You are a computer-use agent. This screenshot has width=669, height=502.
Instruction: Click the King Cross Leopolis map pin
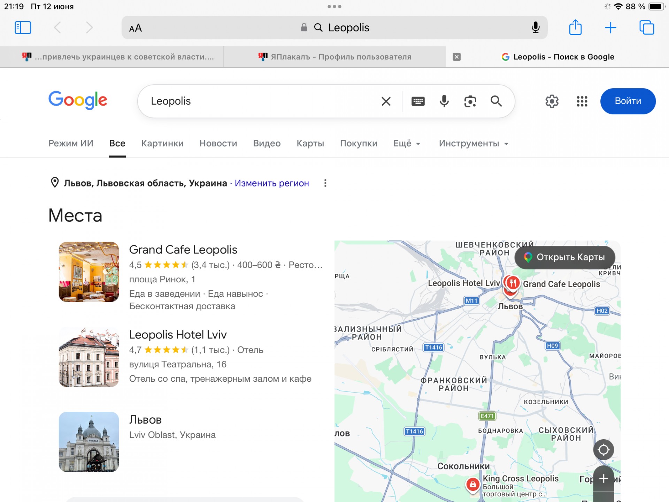(473, 485)
